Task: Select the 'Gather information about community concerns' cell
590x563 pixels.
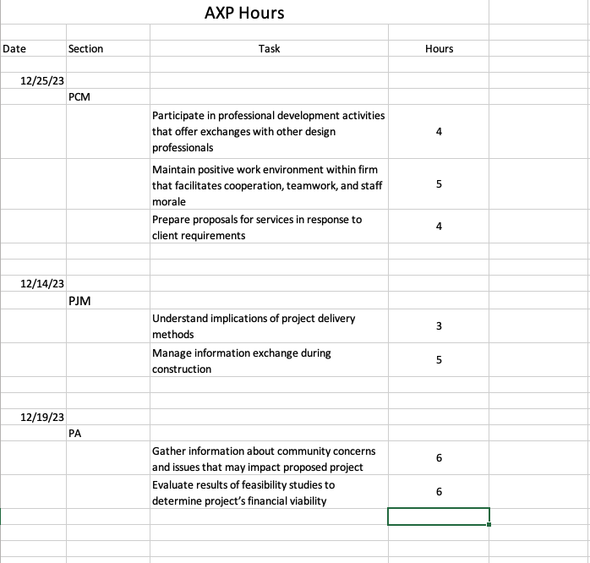Action: click(x=269, y=458)
